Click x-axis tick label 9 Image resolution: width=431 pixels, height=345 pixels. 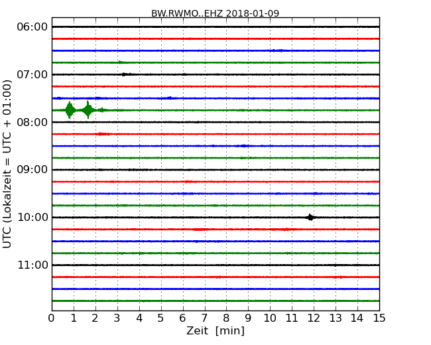(x=248, y=318)
